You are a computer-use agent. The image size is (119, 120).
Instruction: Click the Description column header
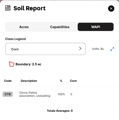point(29,81)
